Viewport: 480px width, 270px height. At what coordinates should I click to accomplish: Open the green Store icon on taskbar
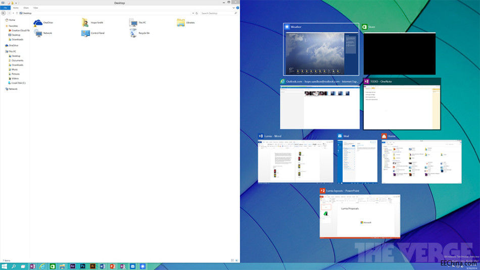click(53, 266)
